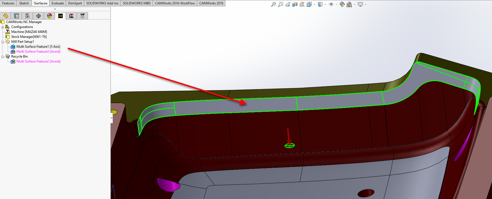492x199 pixels.
Task: Select Multi Surface Feature3 [Avoid] item
Action: (x=38, y=52)
